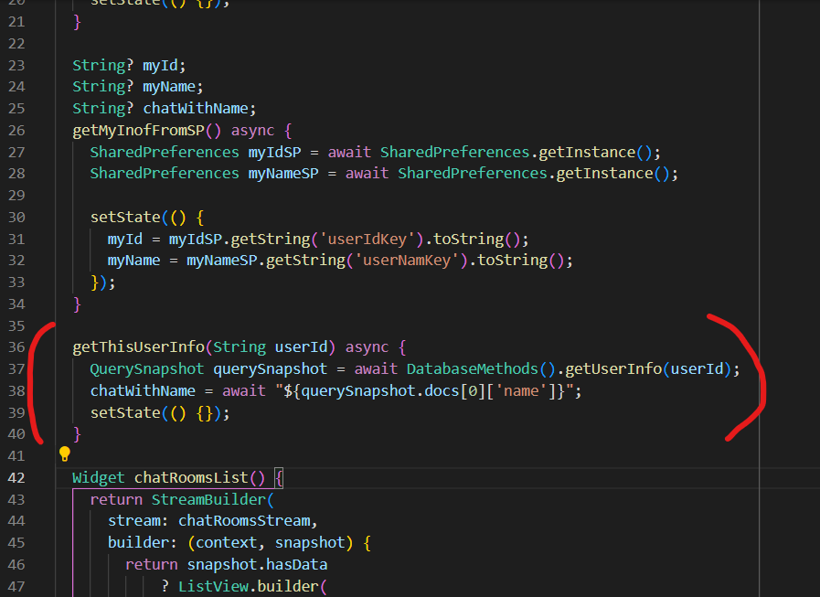This screenshot has height=597, width=820.
Task: Click the ListView class name
Action: pyautogui.click(x=213, y=586)
